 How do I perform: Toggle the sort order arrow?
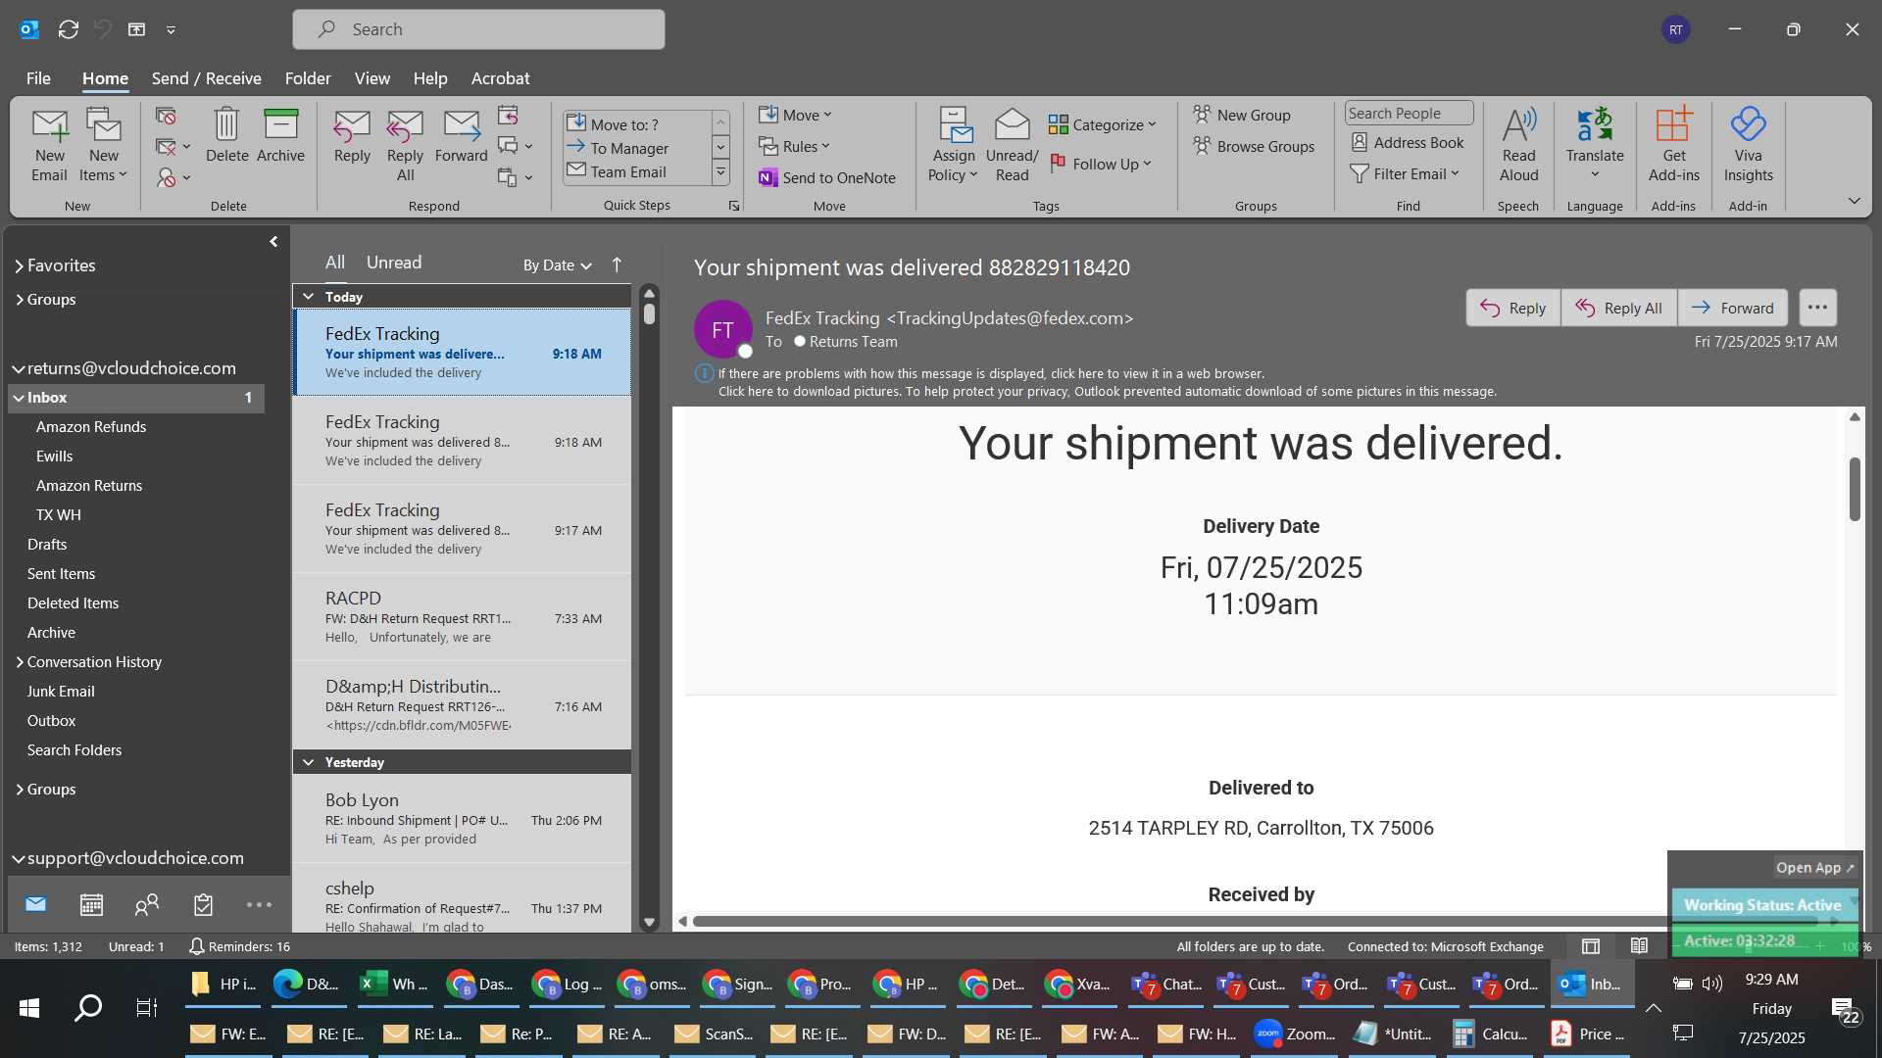pyautogui.click(x=617, y=264)
